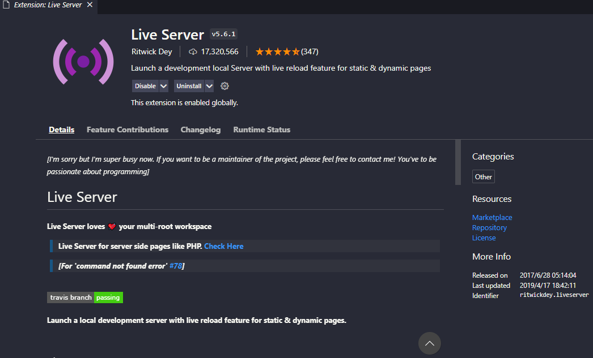Select the Runtime Status tab
Viewport: 593px width, 358px height.
point(261,130)
